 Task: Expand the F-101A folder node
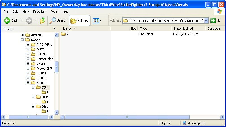(x=28, y=73)
